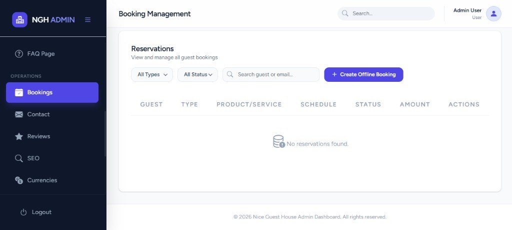
Task: Click the Admin User name label
Action: [x=467, y=10]
